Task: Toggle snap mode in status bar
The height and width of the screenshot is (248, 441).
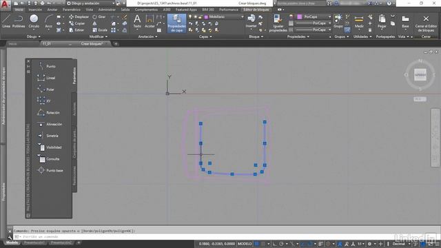Action: click(x=263, y=244)
